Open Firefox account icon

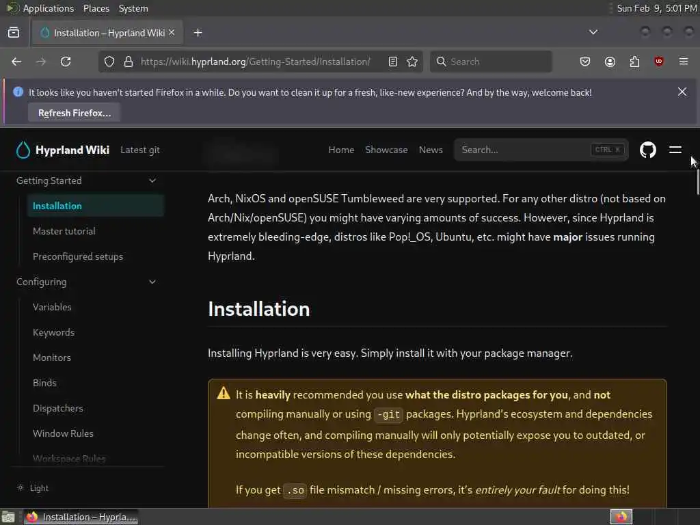tap(610, 62)
